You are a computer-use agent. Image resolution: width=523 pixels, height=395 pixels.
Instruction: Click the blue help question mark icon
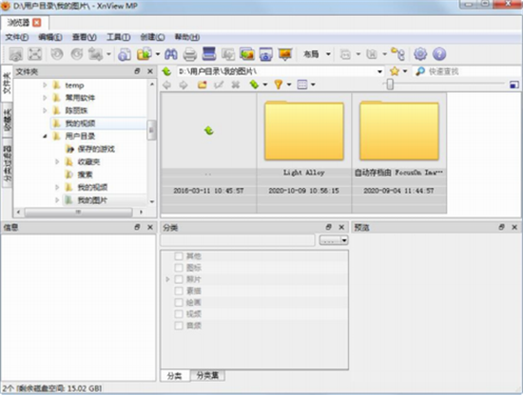pyautogui.click(x=439, y=54)
